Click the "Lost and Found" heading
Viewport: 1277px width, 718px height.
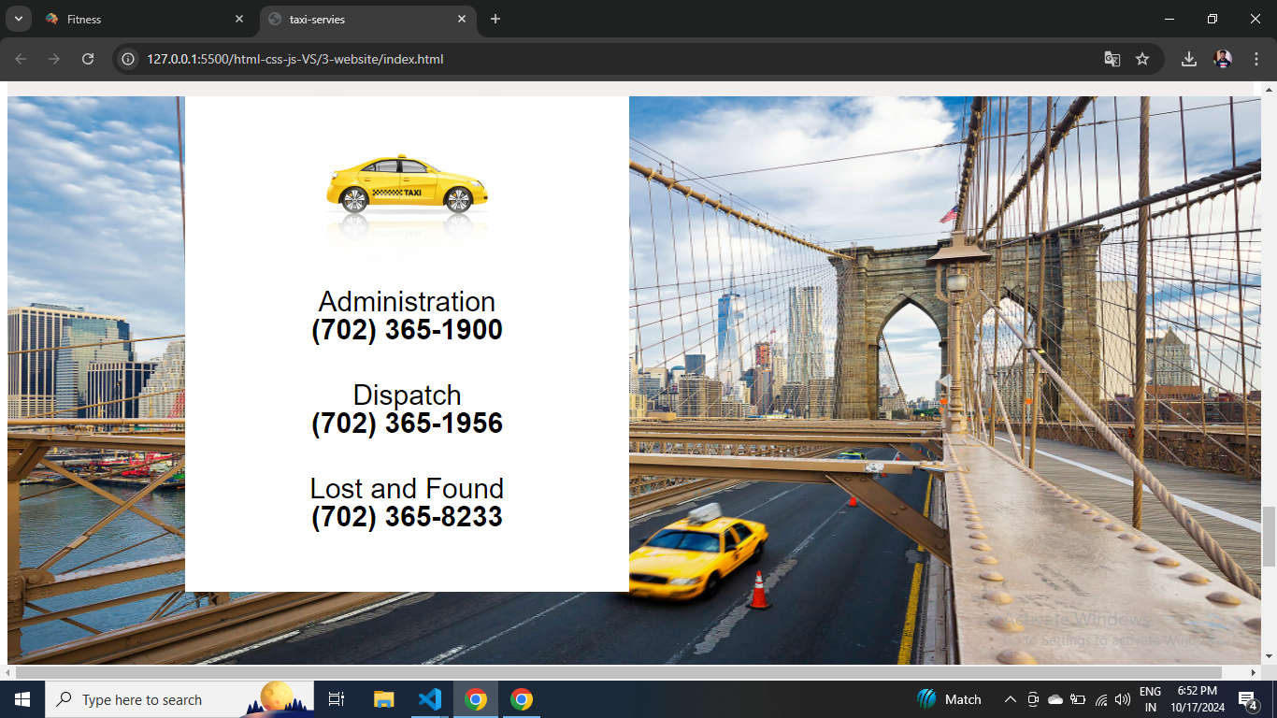(x=407, y=488)
